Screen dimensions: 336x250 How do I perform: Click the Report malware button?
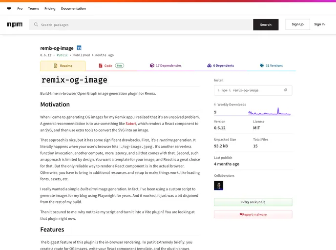click(x=253, y=214)
